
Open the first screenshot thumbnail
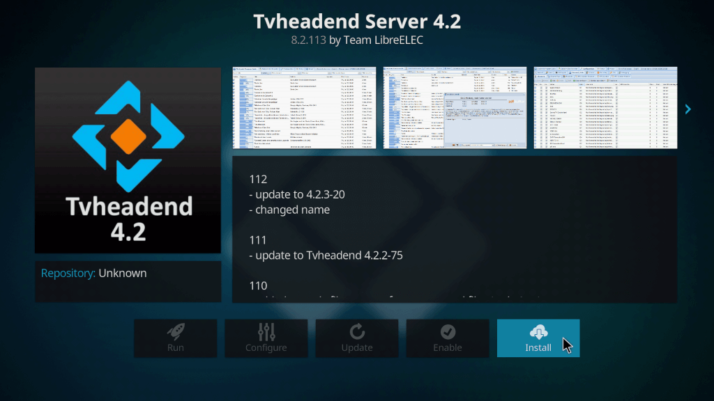(304, 108)
